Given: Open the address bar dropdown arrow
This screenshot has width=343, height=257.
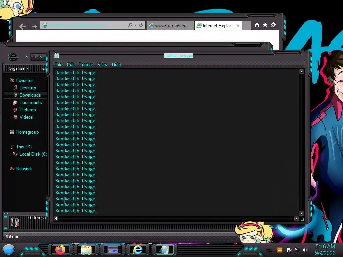Looking at the screenshot, I should pos(135,25).
